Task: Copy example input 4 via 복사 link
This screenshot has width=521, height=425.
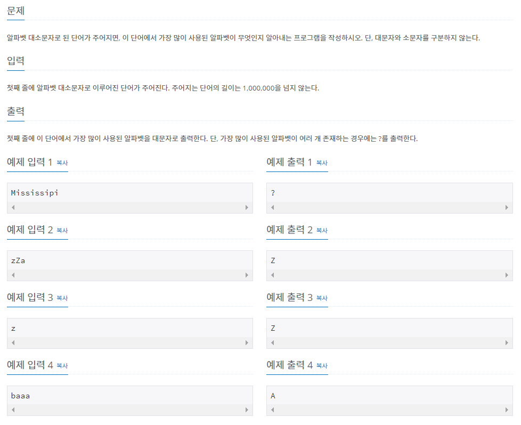Action: 62,365
